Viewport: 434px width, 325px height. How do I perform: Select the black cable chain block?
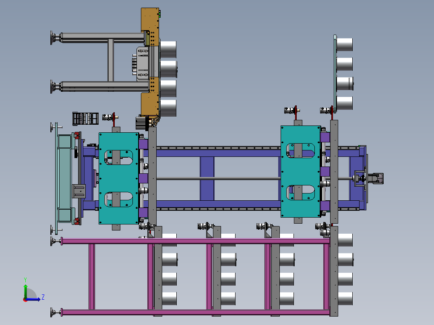click(x=85, y=118)
